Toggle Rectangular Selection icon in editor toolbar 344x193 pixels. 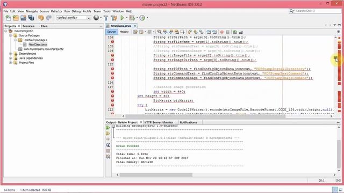point(182,32)
